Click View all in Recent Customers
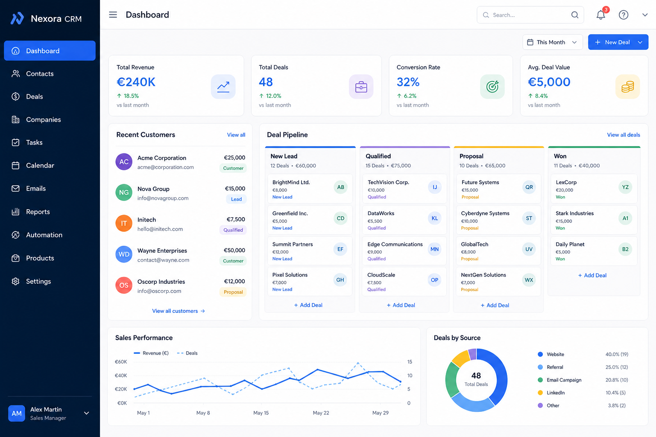The image size is (656, 437). pyautogui.click(x=236, y=135)
